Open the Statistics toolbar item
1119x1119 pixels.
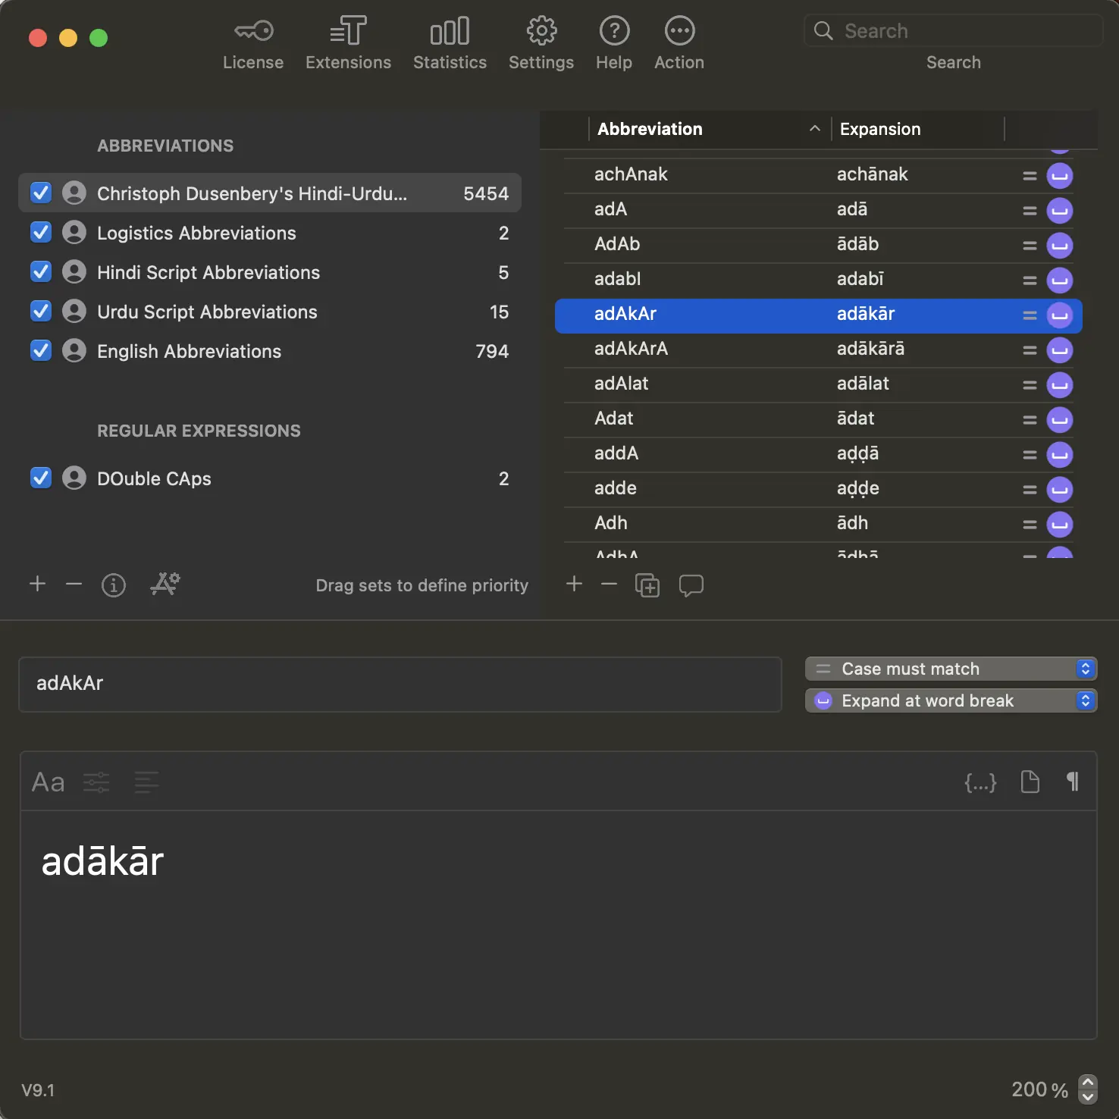pos(450,44)
